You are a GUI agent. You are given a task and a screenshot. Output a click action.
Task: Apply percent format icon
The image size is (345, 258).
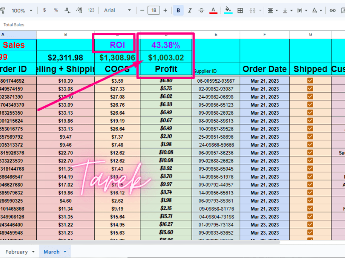click(x=56, y=10)
